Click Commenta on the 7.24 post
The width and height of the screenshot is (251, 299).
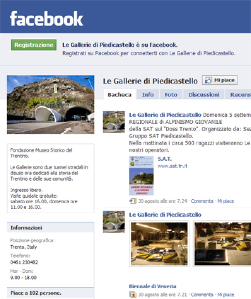click(x=202, y=201)
